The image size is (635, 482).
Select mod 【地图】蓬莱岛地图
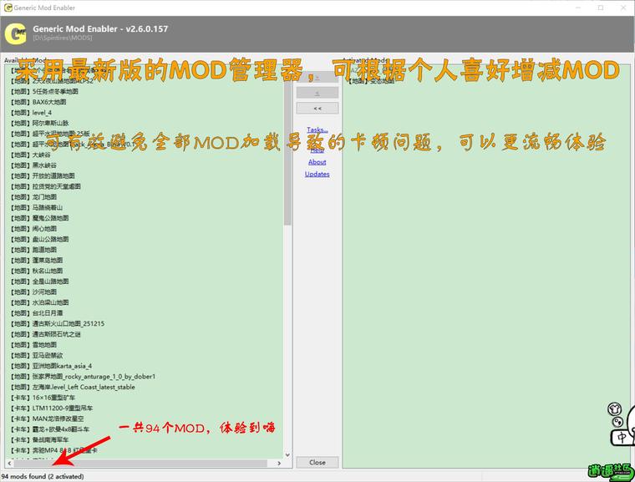(x=37, y=260)
